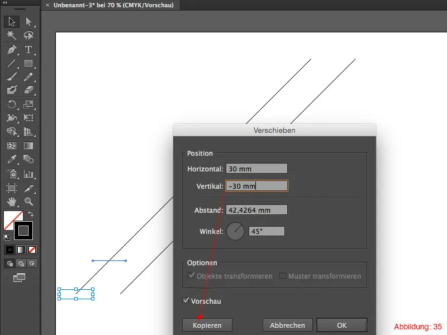Select the Paintbrush tool

pos(12,76)
